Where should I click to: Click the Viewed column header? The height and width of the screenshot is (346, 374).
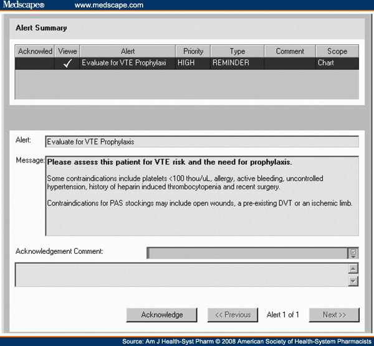(67, 51)
